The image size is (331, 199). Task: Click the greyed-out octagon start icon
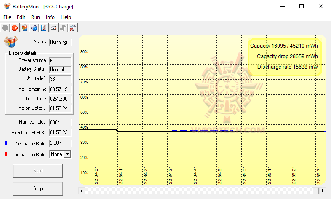[x=5, y=28]
